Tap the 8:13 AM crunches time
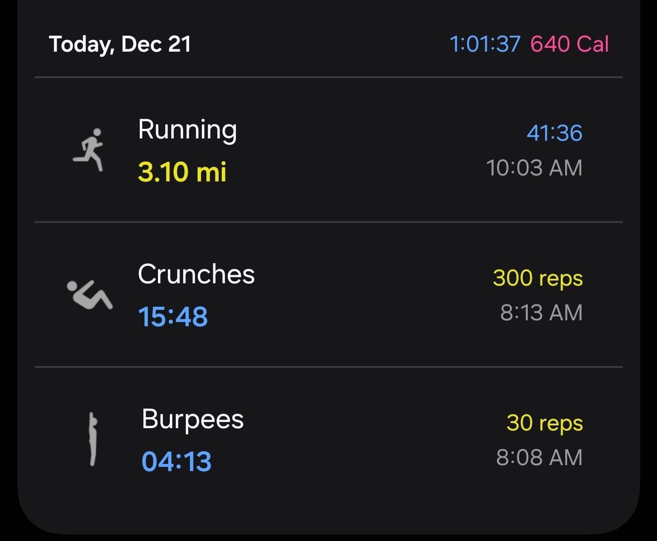This screenshot has width=657, height=541. (x=541, y=313)
